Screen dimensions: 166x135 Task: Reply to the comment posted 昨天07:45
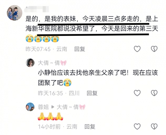pos(80,49)
